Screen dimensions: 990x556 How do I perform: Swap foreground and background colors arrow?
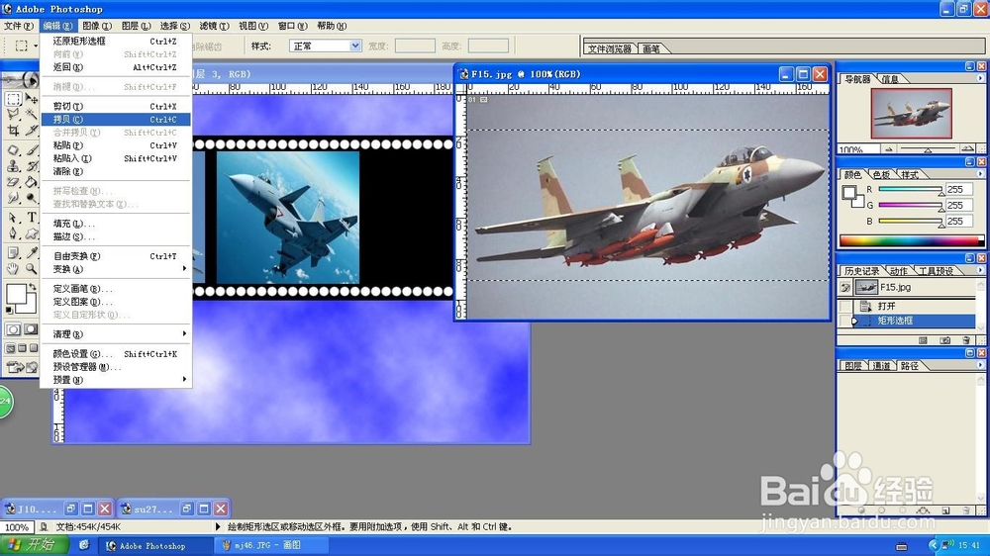click(x=33, y=287)
